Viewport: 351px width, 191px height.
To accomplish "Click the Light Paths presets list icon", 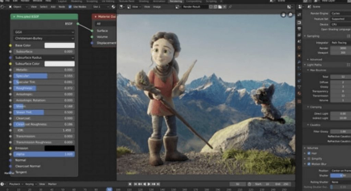I will pos(348,65).
